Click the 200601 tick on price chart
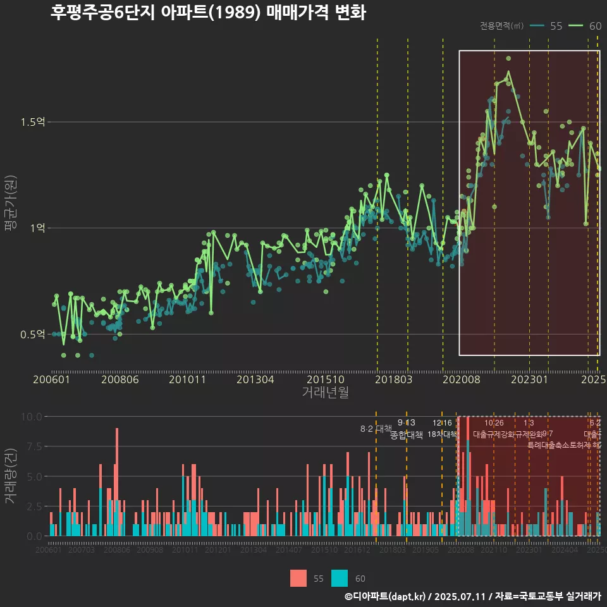607x607 pixels. (x=51, y=379)
